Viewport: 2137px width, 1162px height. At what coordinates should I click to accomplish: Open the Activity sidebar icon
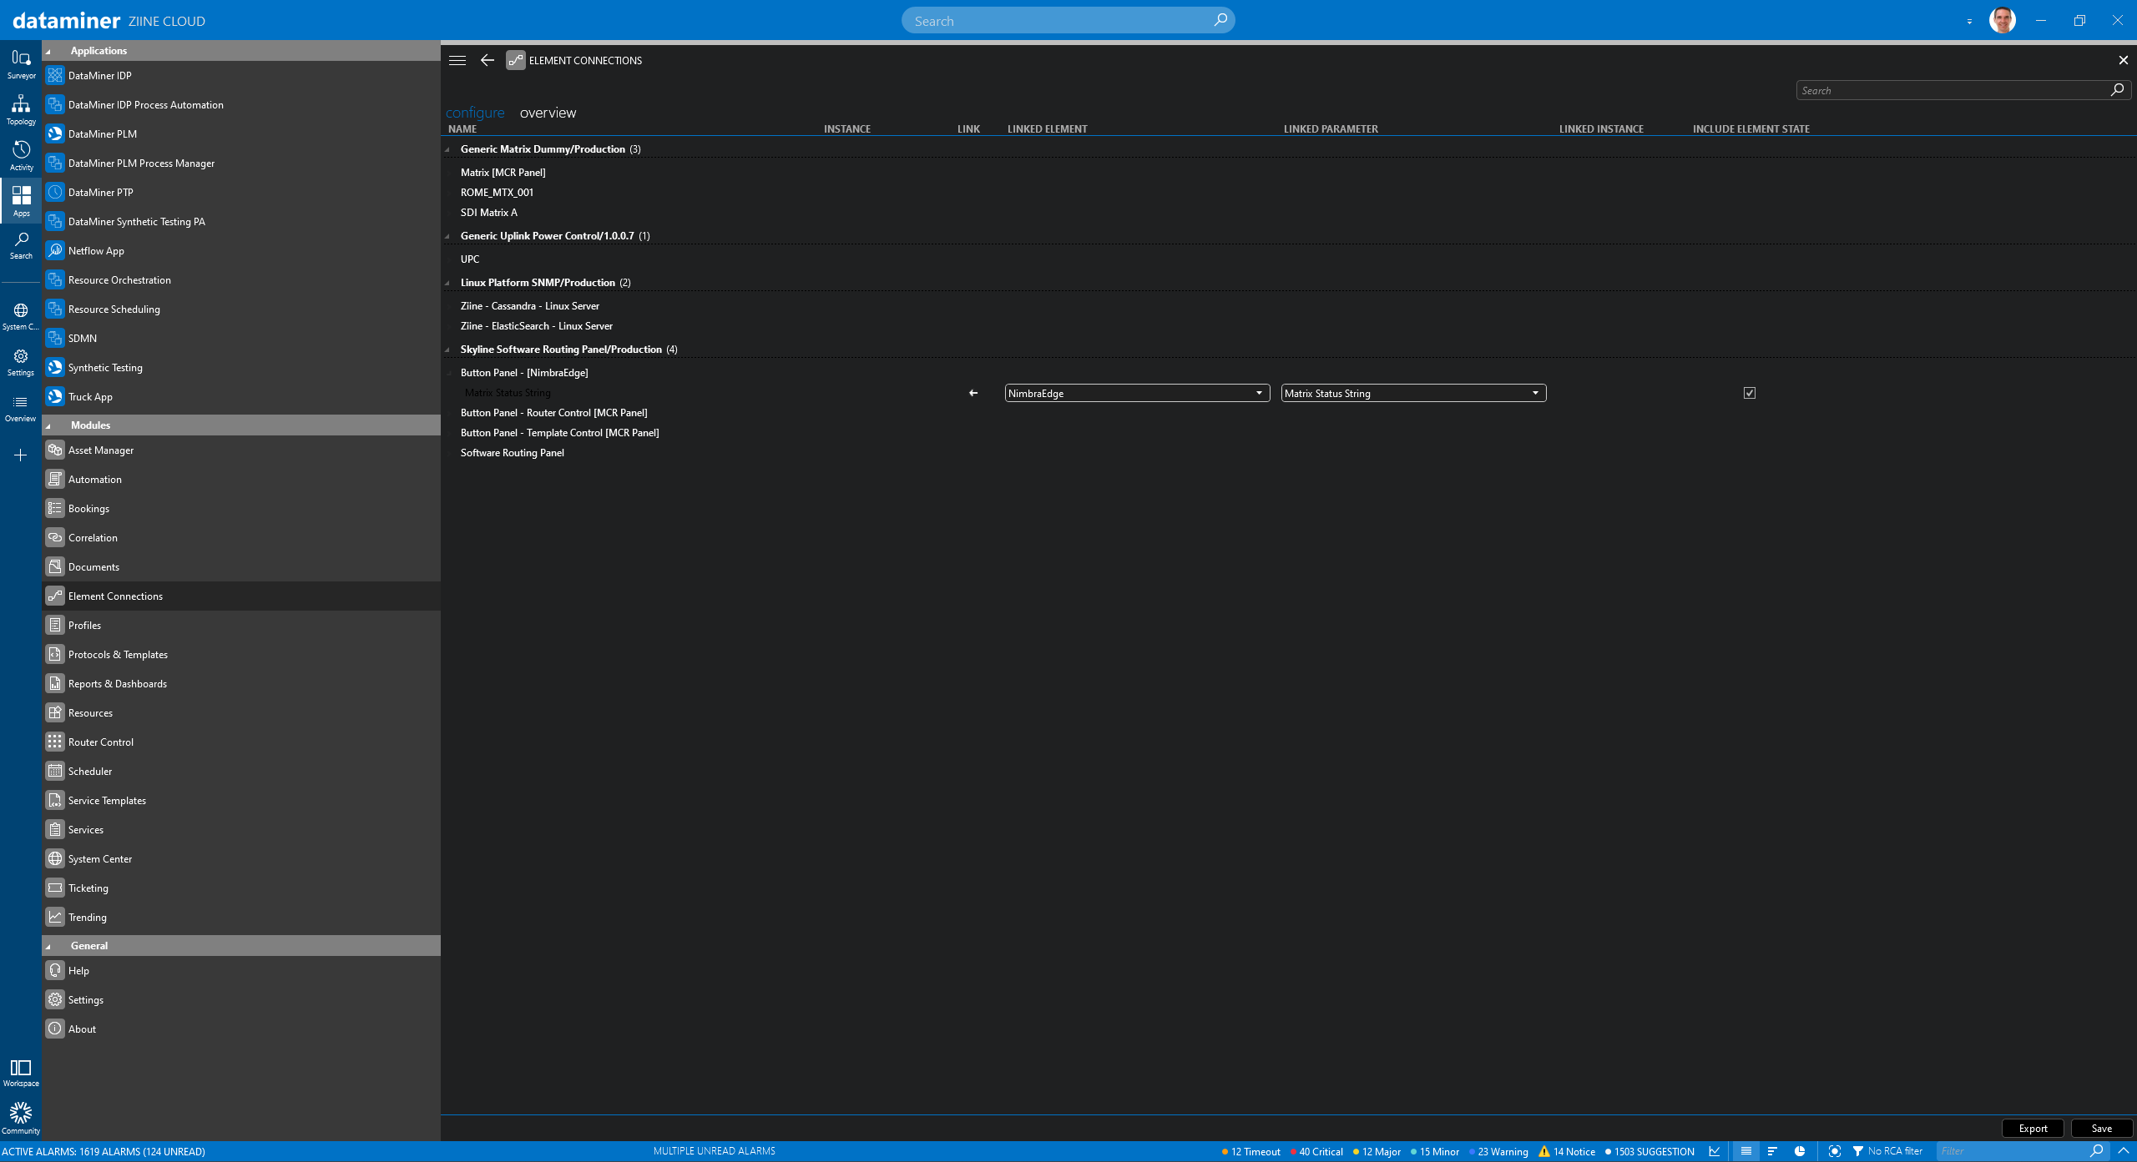point(21,156)
